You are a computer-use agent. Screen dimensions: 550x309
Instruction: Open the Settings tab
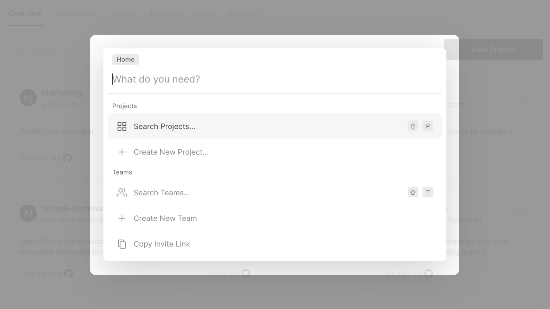pyautogui.click(x=243, y=13)
